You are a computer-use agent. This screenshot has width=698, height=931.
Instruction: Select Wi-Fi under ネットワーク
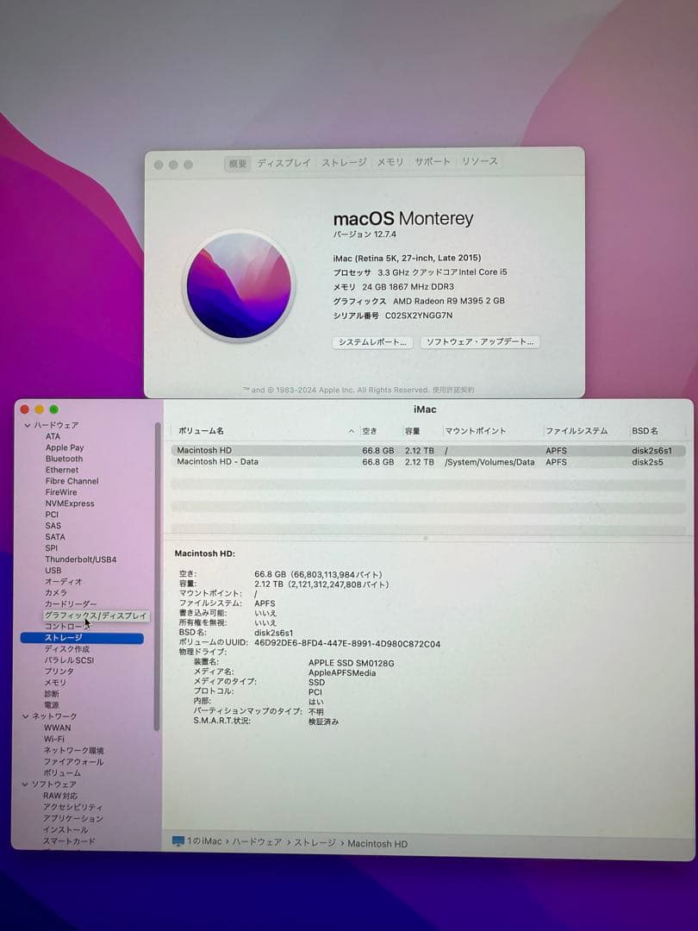click(57, 739)
